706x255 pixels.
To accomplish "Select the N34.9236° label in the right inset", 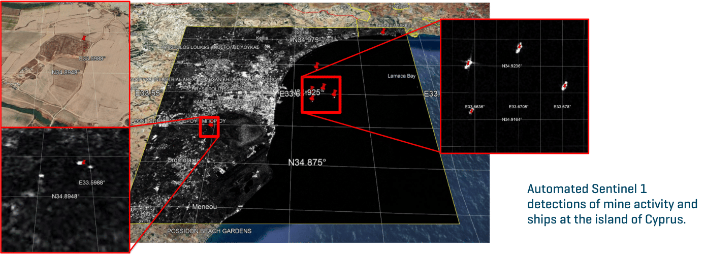I will click(x=512, y=66).
